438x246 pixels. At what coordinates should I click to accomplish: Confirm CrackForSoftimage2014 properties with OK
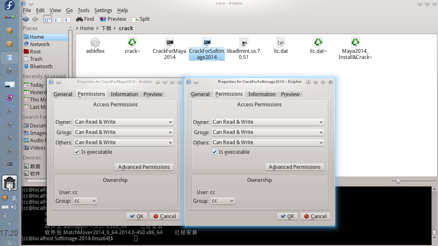tap(288, 216)
